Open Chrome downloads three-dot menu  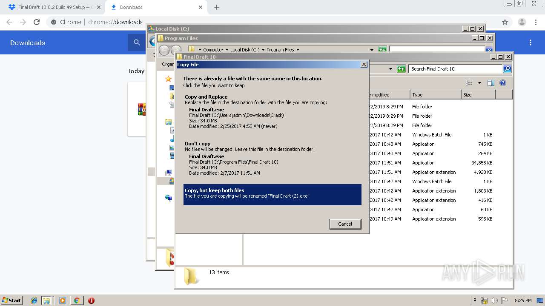tap(531, 42)
